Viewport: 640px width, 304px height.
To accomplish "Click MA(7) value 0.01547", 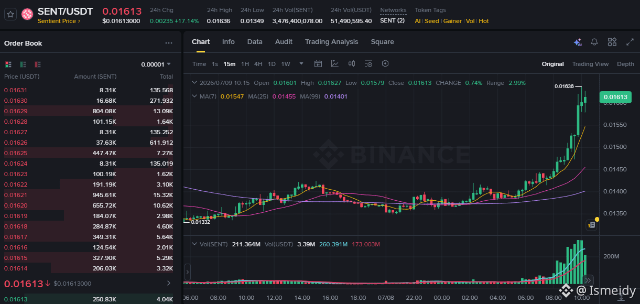I will click(x=232, y=96).
